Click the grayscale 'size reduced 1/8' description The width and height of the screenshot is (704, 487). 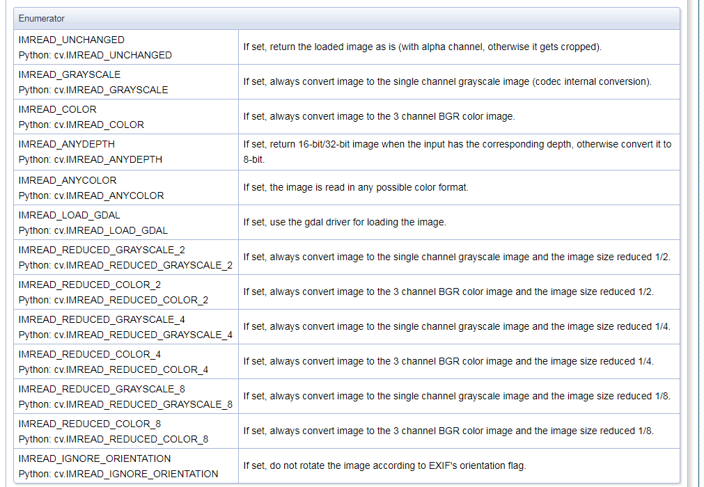[457, 396]
